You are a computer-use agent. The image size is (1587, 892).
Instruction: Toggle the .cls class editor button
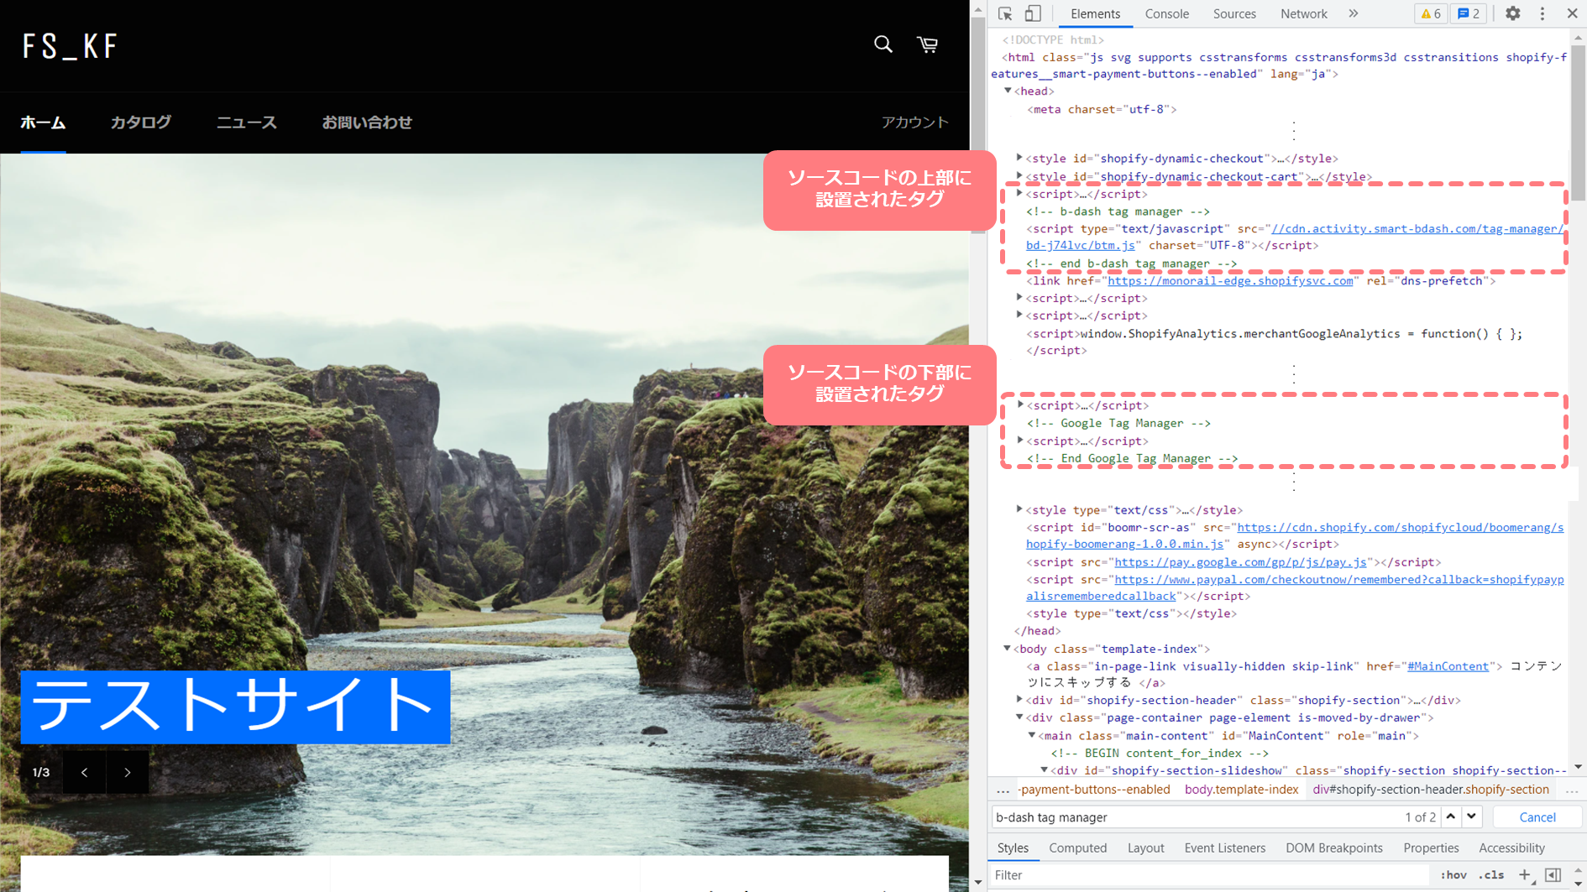[x=1491, y=874]
